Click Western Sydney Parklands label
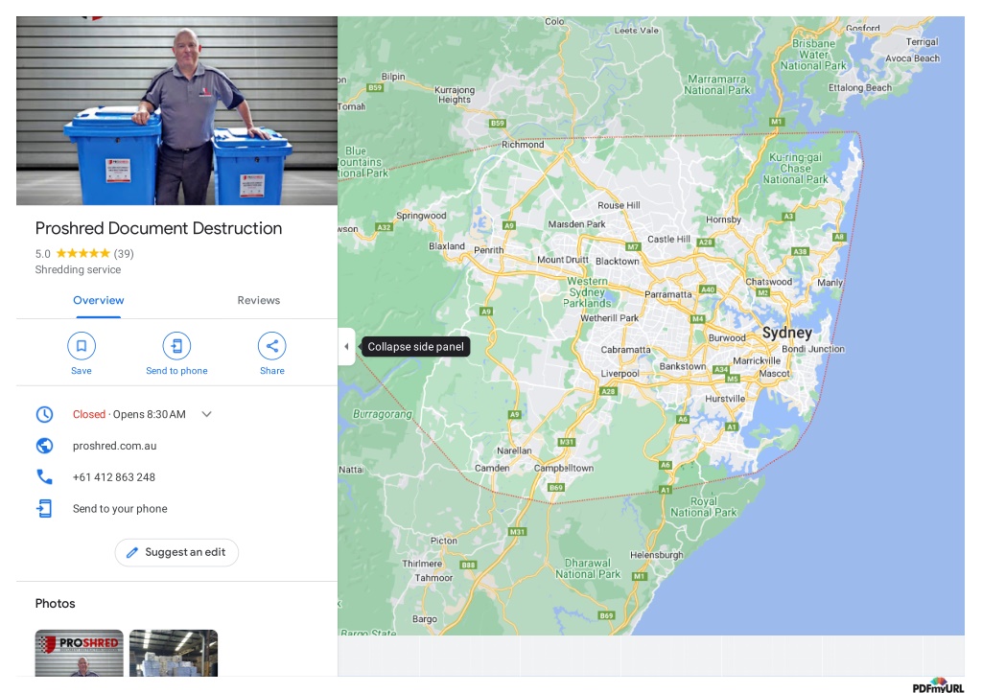The height and width of the screenshot is (693, 982). click(x=587, y=292)
